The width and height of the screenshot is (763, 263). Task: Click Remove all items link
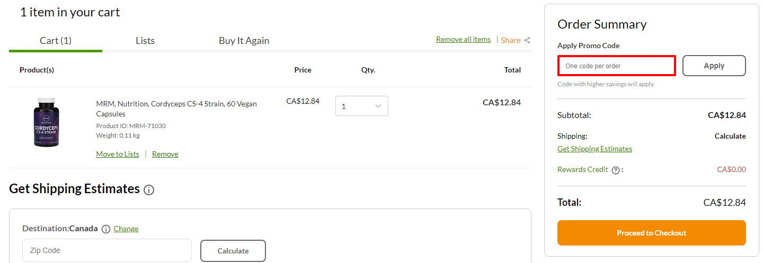pos(463,40)
